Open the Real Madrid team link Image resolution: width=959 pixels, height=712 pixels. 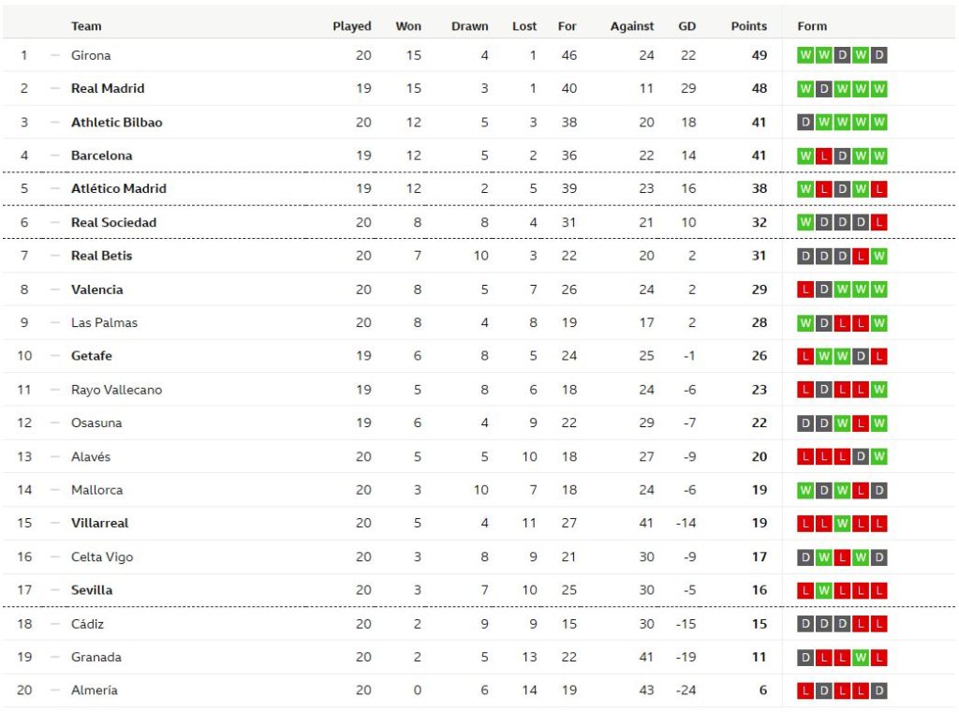click(108, 89)
